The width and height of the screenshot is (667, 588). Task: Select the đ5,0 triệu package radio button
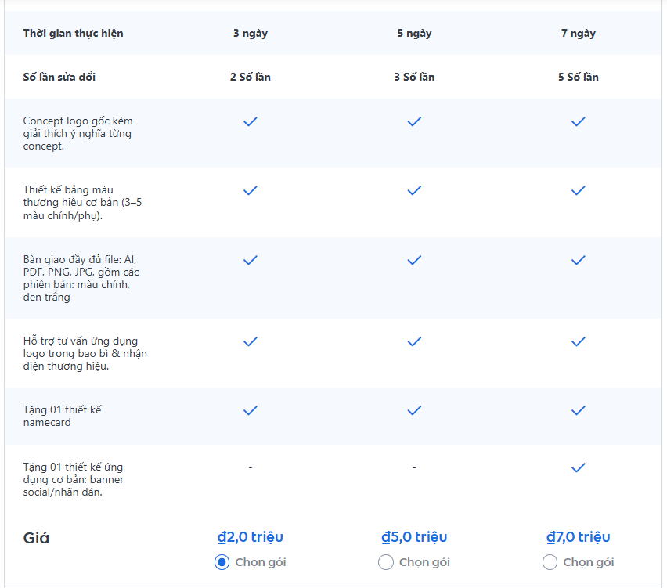tap(385, 562)
